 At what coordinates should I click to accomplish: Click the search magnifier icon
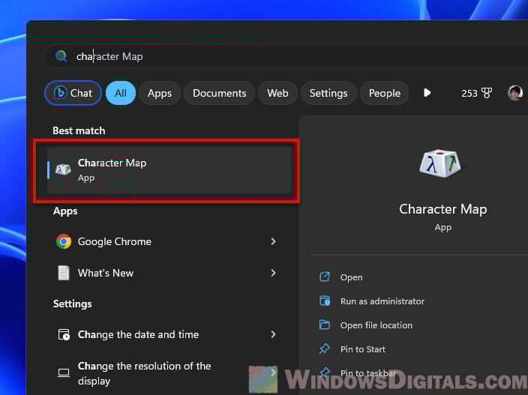coord(61,56)
